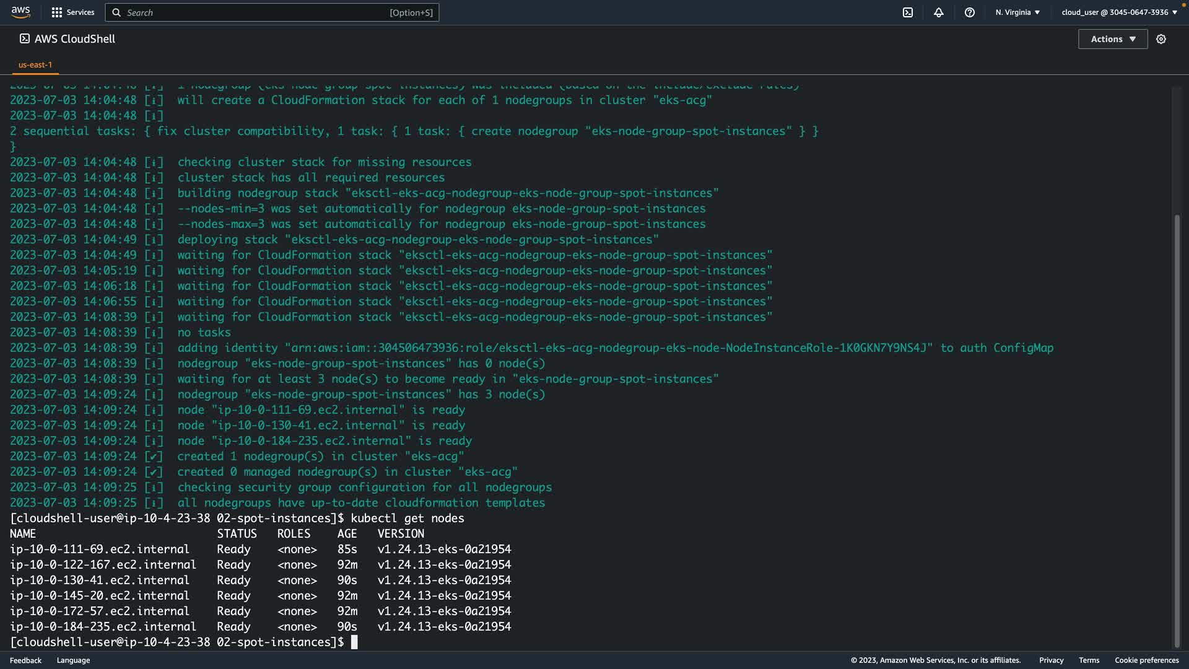Open the Language footer option
The width and height of the screenshot is (1189, 669).
tap(73, 660)
